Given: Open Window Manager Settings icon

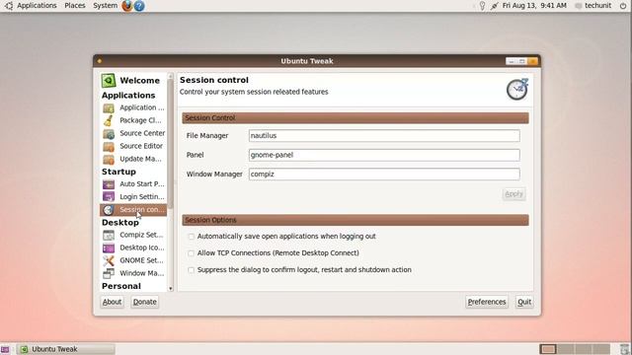Looking at the screenshot, I should click(109, 273).
